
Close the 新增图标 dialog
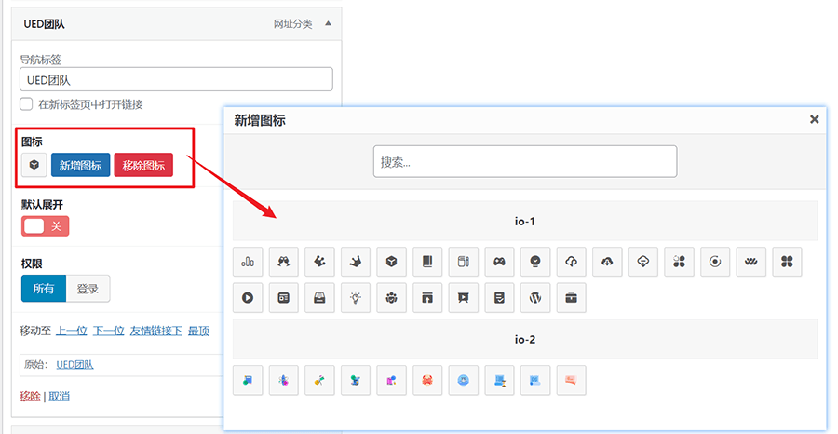[x=814, y=119]
